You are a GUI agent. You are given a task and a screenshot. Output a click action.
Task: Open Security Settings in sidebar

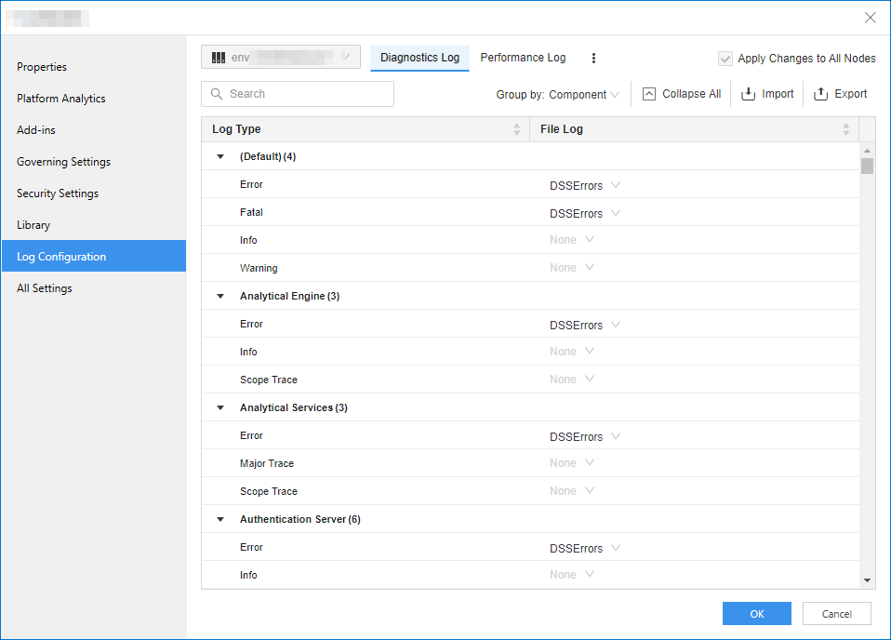pos(58,193)
